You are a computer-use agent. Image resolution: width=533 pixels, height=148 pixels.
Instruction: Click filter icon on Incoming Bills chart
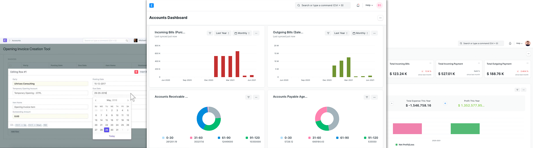(x=210, y=33)
